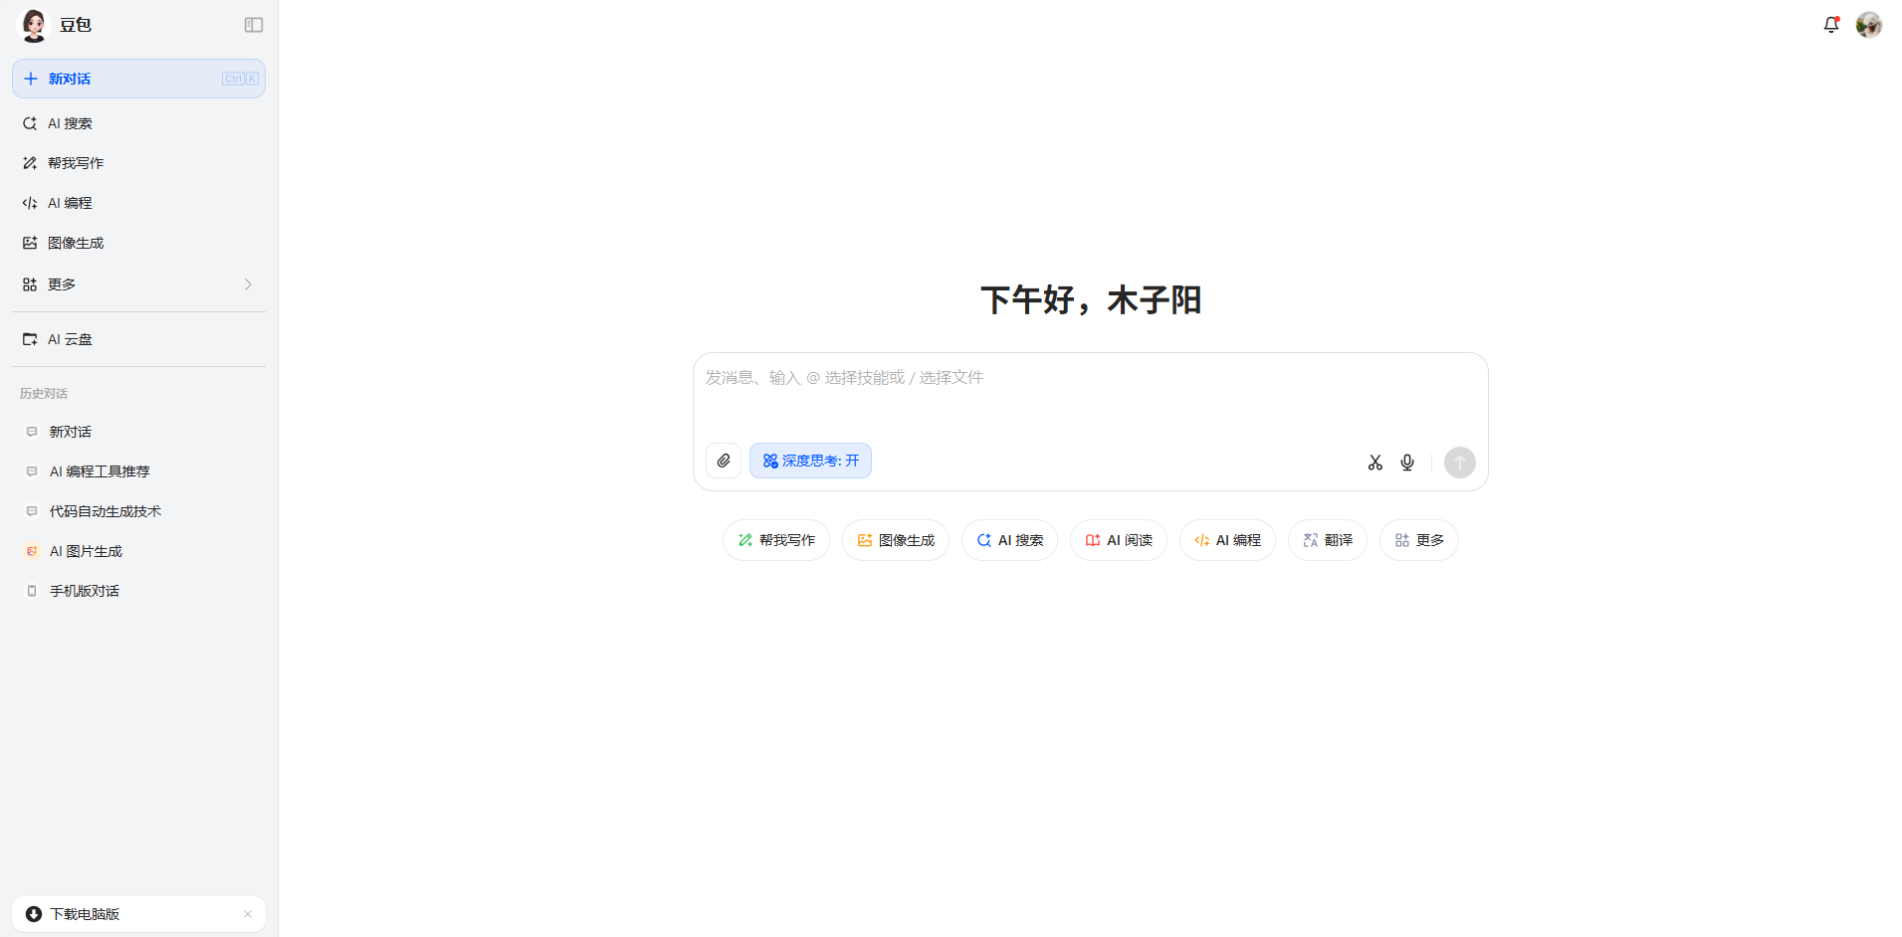This screenshot has width=1902, height=937.
Task: Select the AI 阅读 skill chip
Action: [x=1119, y=540]
